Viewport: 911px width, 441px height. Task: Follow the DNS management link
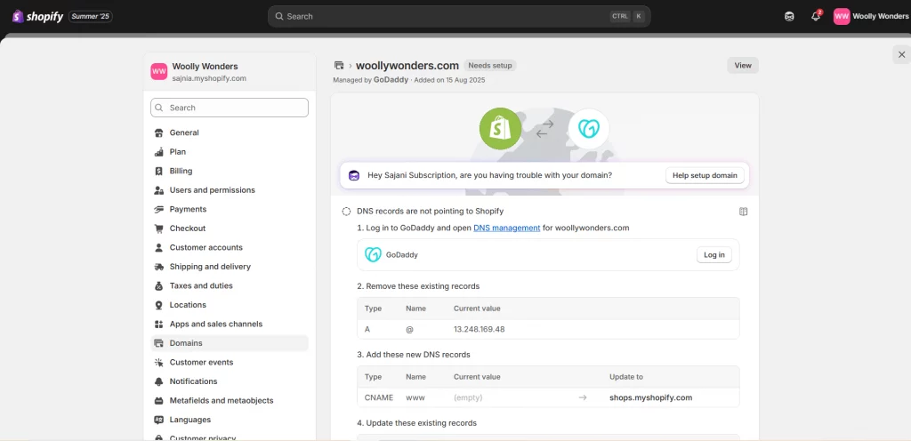pyautogui.click(x=506, y=228)
